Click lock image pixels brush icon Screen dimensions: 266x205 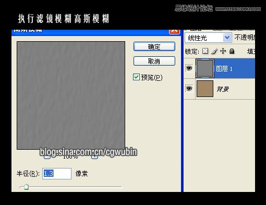click(214, 51)
